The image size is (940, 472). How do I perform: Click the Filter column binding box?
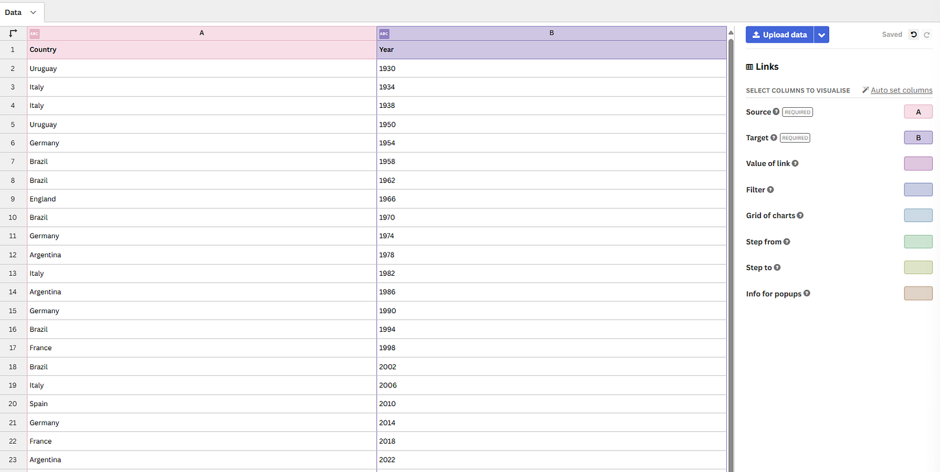click(x=918, y=190)
